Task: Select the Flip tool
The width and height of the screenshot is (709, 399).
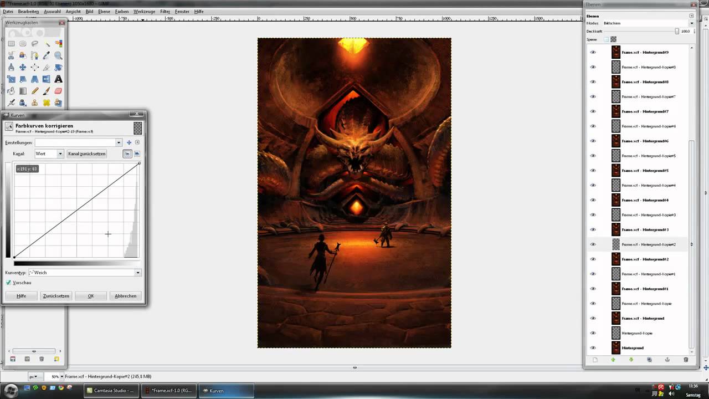Action: pyautogui.click(x=47, y=79)
